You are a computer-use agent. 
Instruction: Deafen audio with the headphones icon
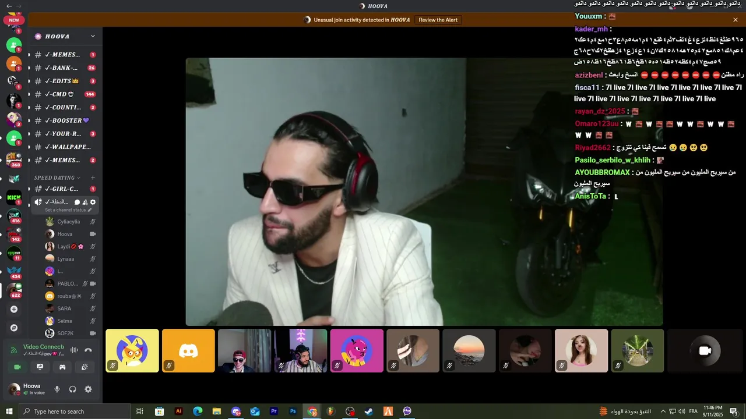coord(73,389)
